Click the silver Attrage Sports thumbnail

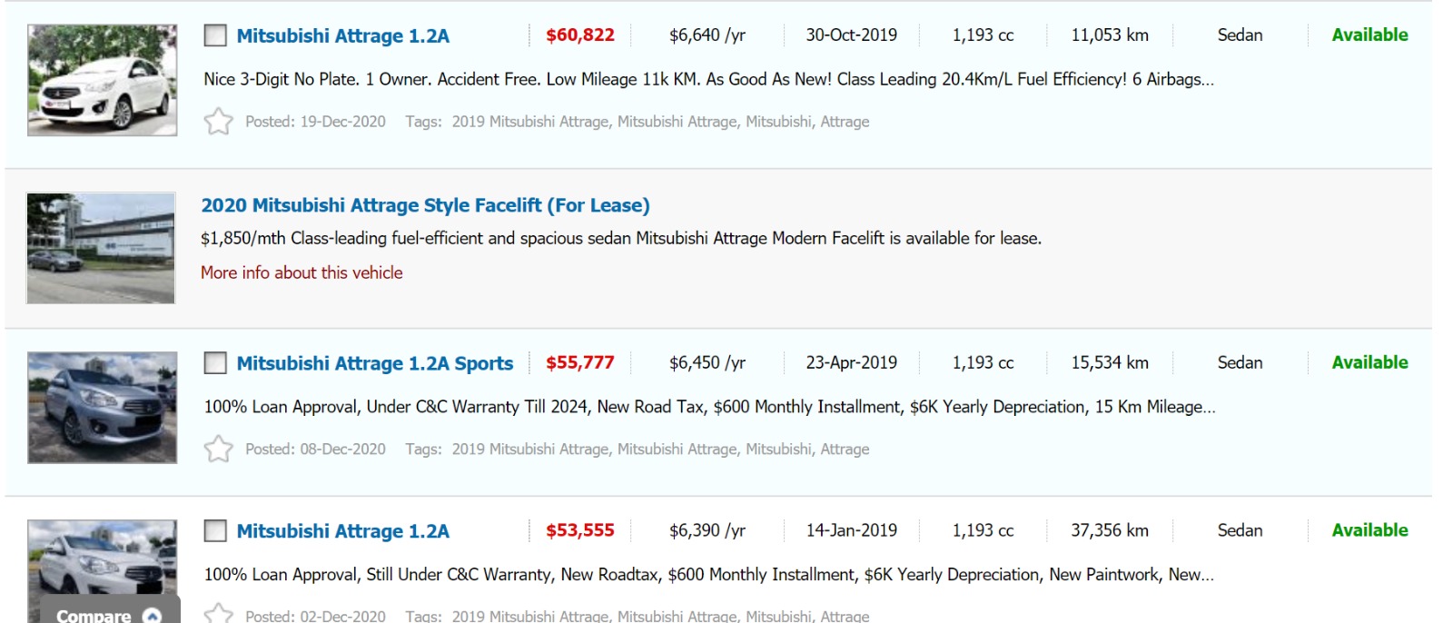click(x=102, y=408)
